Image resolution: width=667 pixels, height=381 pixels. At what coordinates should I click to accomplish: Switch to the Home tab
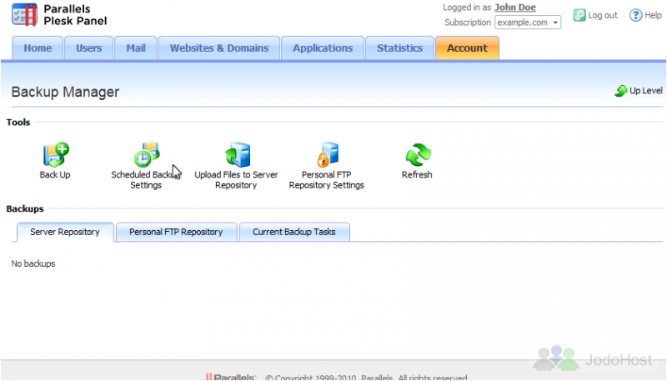(38, 48)
